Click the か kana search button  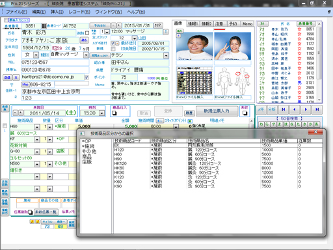tap(312, 124)
